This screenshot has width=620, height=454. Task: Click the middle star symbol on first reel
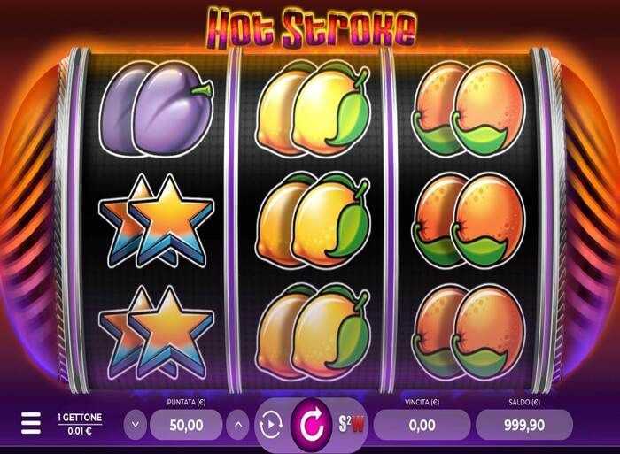coord(156,221)
